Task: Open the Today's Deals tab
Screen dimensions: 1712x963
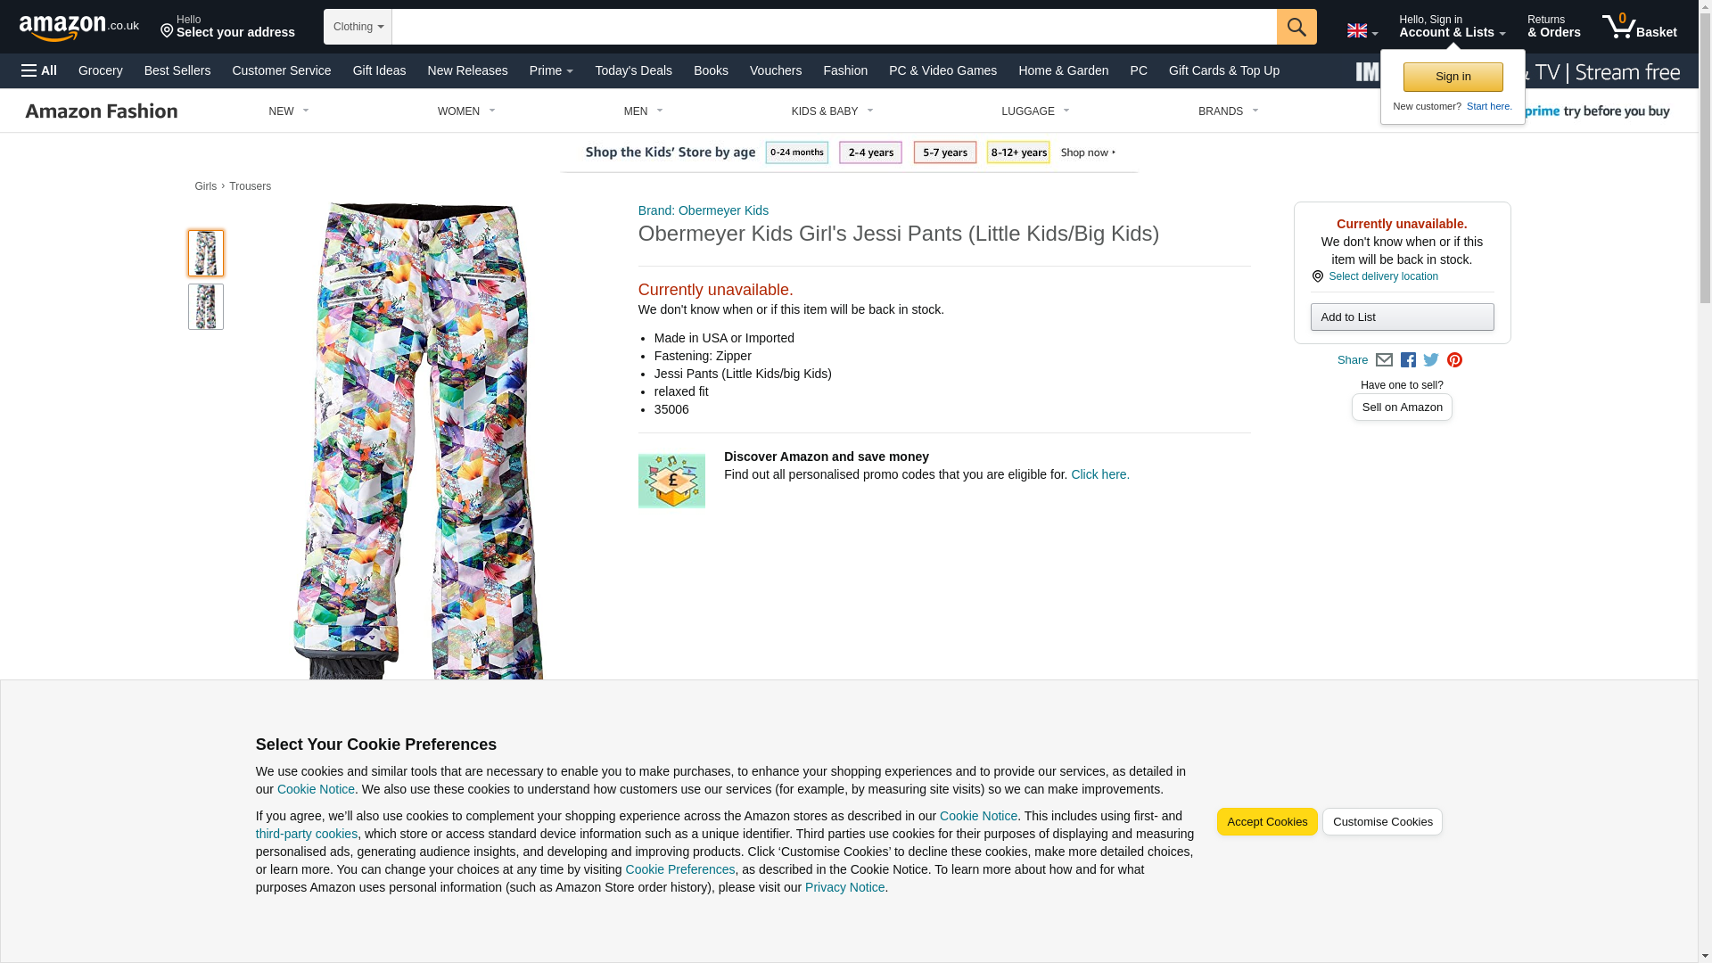Action: pyautogui.click(x=633, y=70)
